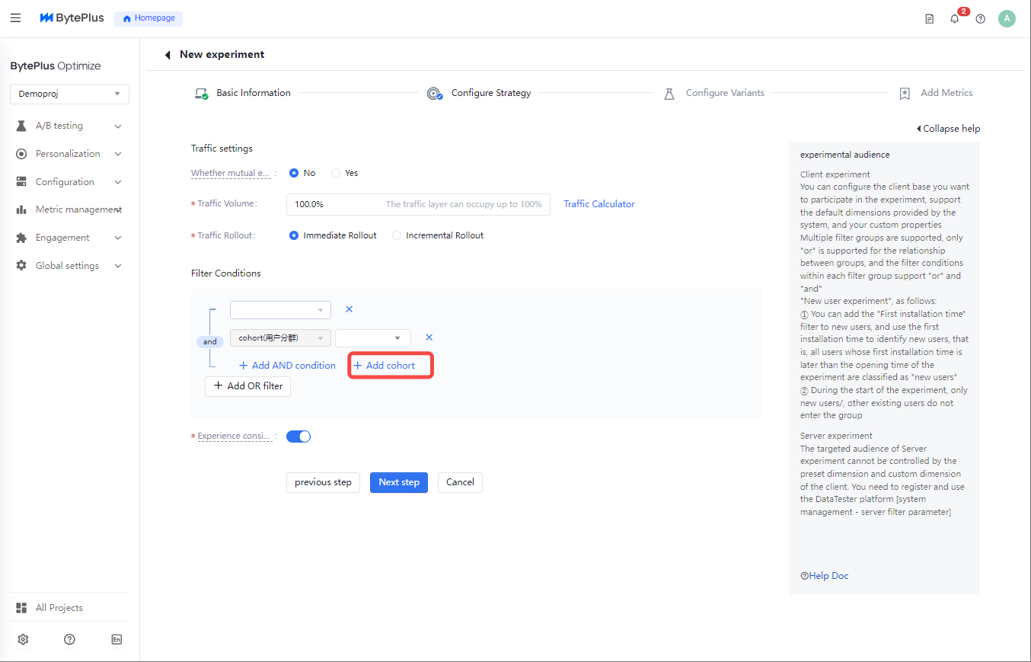Click the Global settings gear icon
Image resolution: width=1031 pixels, height=662 pixels.
coord(21,266)
